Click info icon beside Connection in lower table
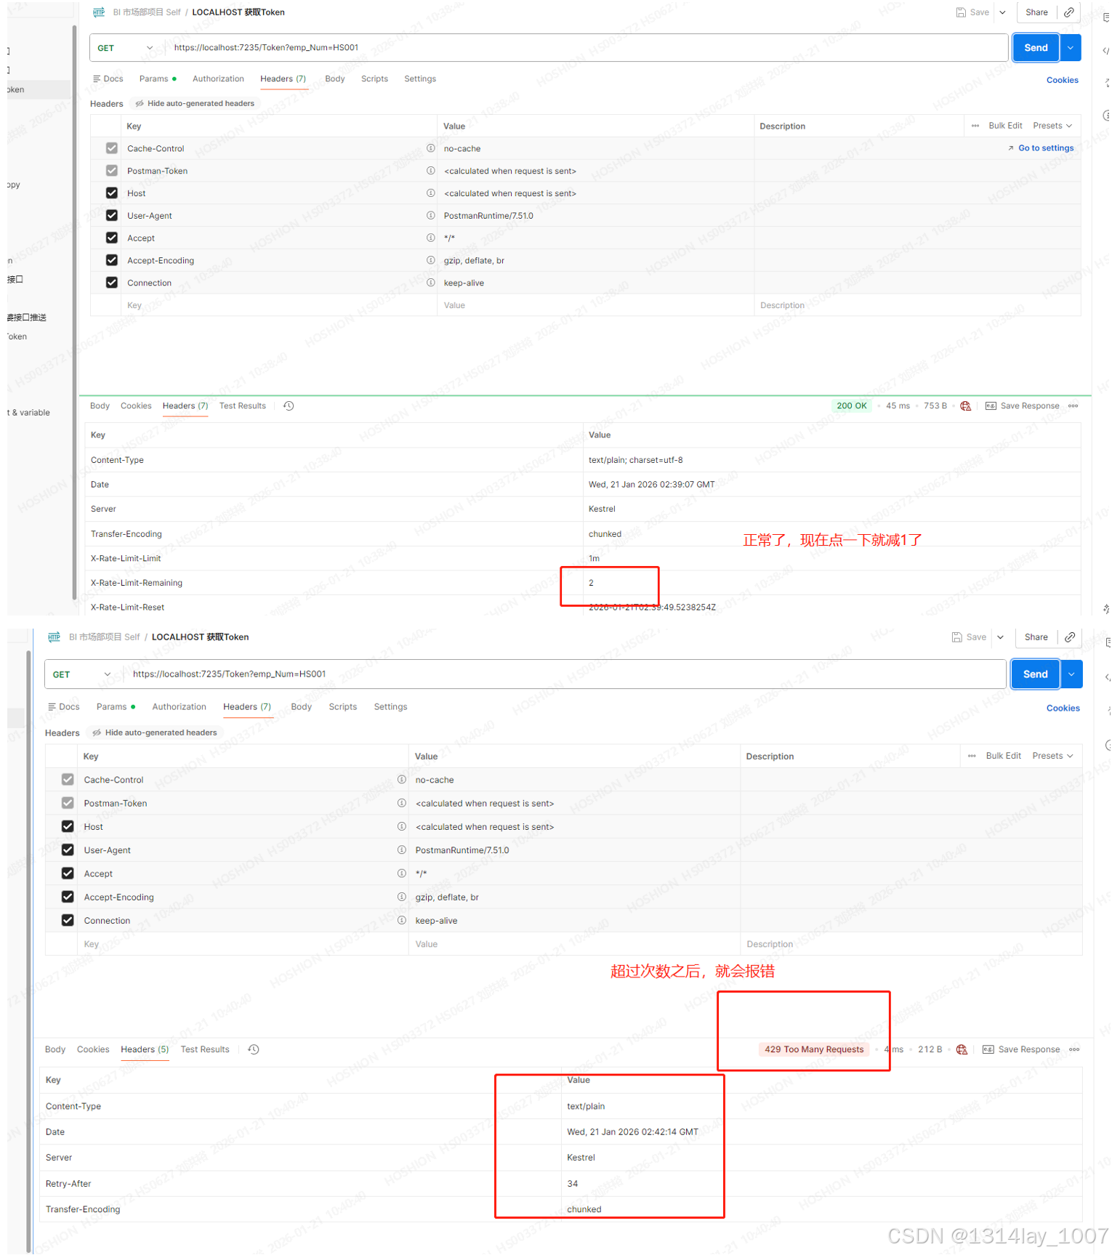Screen dimensions: 1112x1255 [401, 920]
